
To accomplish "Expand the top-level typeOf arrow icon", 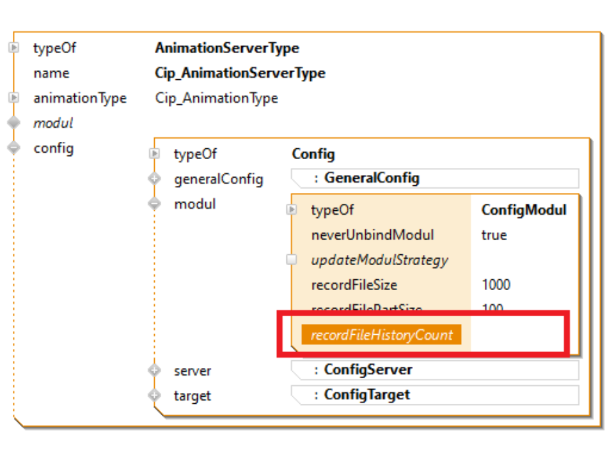I will coord(13,48).
